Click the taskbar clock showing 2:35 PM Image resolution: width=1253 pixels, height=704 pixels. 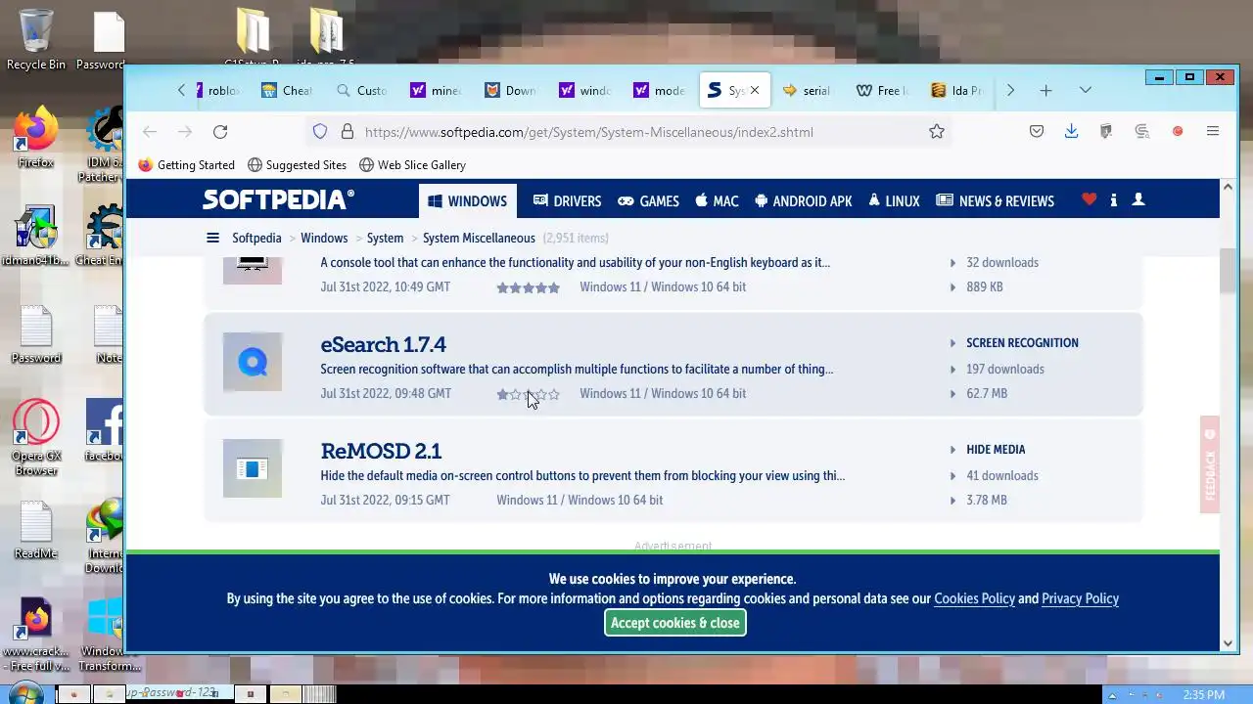point(1203,695)
